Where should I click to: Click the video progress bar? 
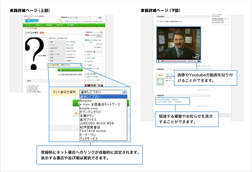[174, 61]
